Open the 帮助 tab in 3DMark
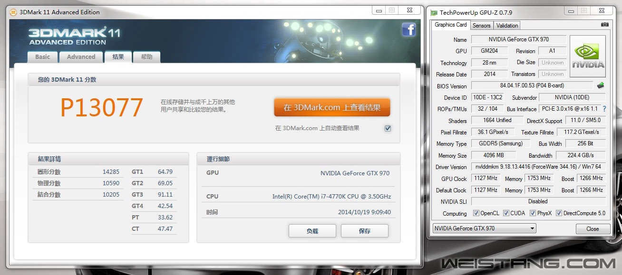The height and width of the screenshot is (275, 622). (146, 57)
